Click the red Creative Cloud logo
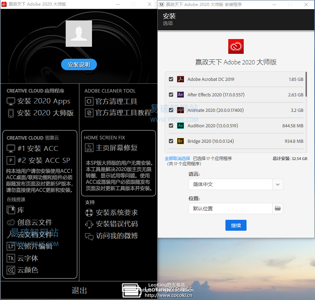 (236, 46)
